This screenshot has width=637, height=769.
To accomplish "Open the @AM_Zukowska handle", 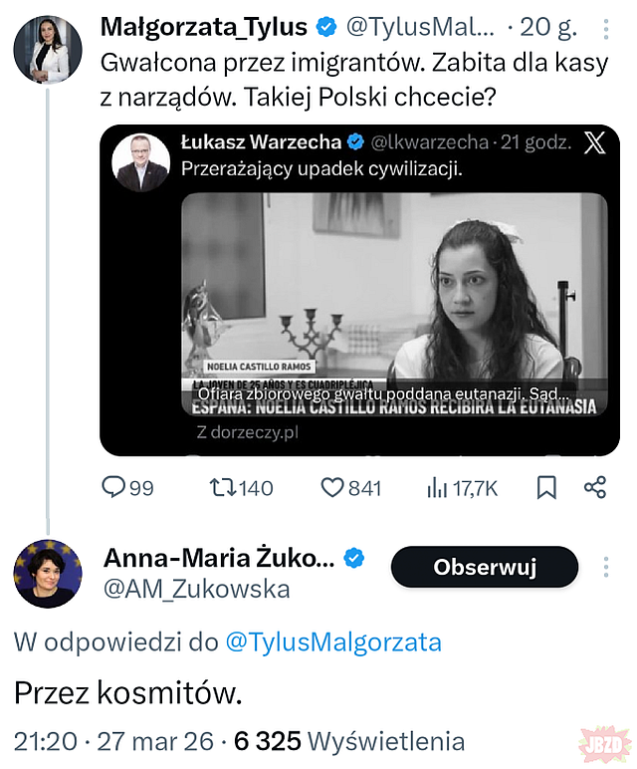I will (x=197, y=590).
